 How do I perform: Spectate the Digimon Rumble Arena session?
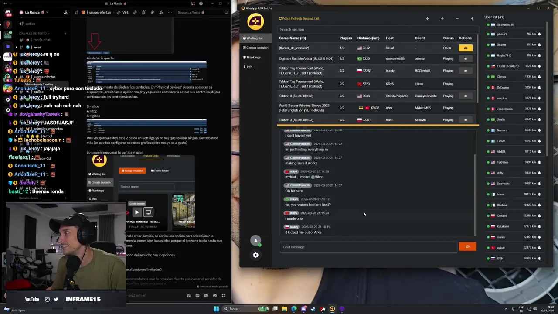coord(465,58)
